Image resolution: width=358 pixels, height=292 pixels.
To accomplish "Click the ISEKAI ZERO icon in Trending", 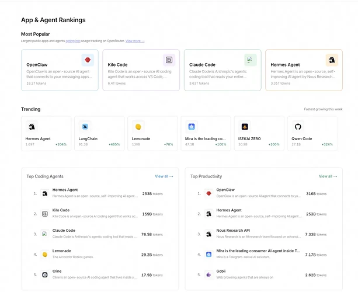I will click(x=245, y=126).
